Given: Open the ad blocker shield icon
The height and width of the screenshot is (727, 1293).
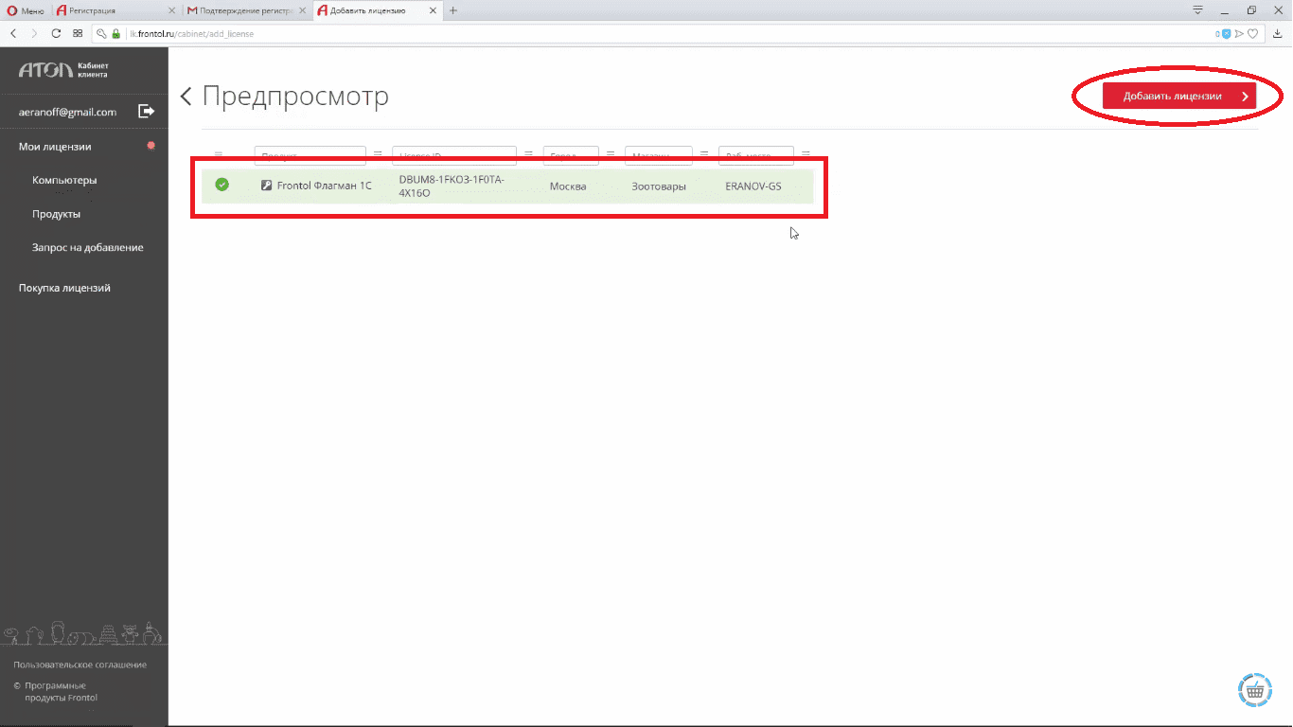Looking at the screenshot, I should [1226, 33].
